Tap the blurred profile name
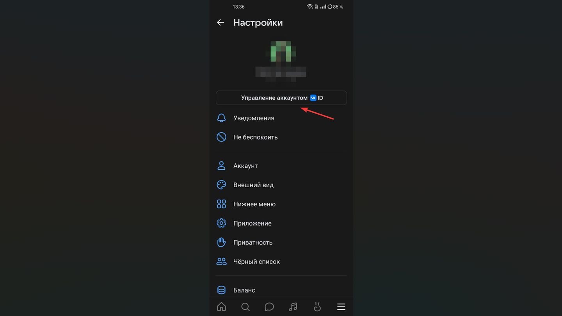Viewport: 562px width, 316px height. 281,72
